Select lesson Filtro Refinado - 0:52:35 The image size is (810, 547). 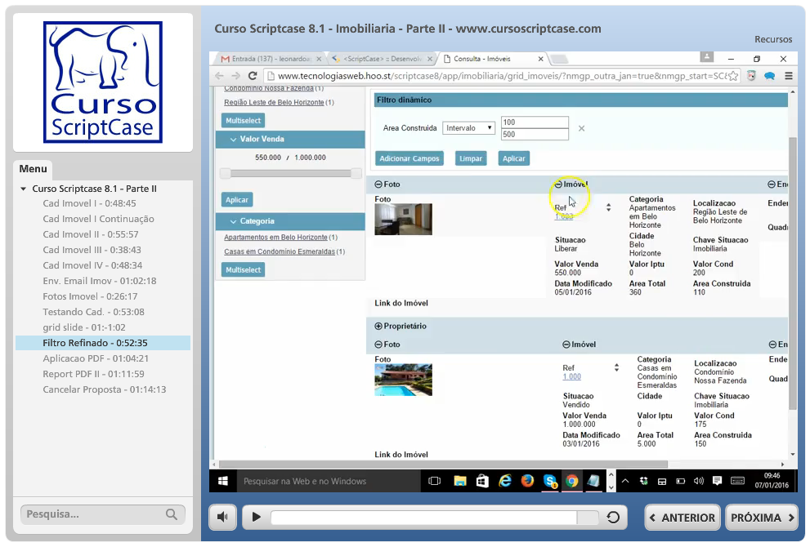pos(103,343)
